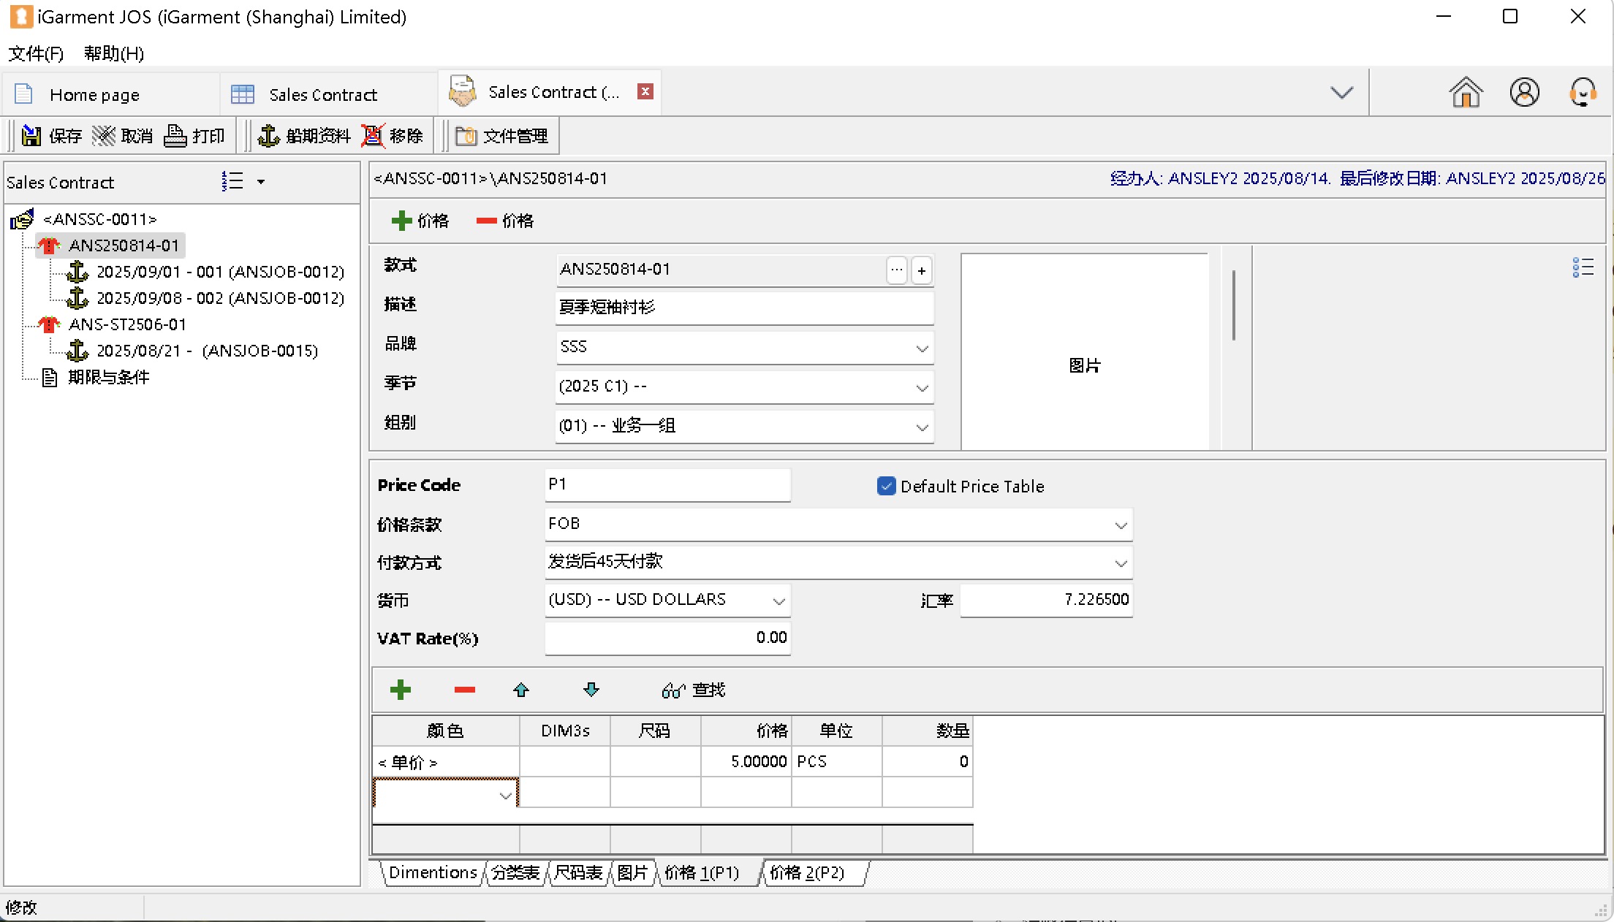Select ANS-ST2506-01 in contract tree
The image size is (1614, 922).
127,324
